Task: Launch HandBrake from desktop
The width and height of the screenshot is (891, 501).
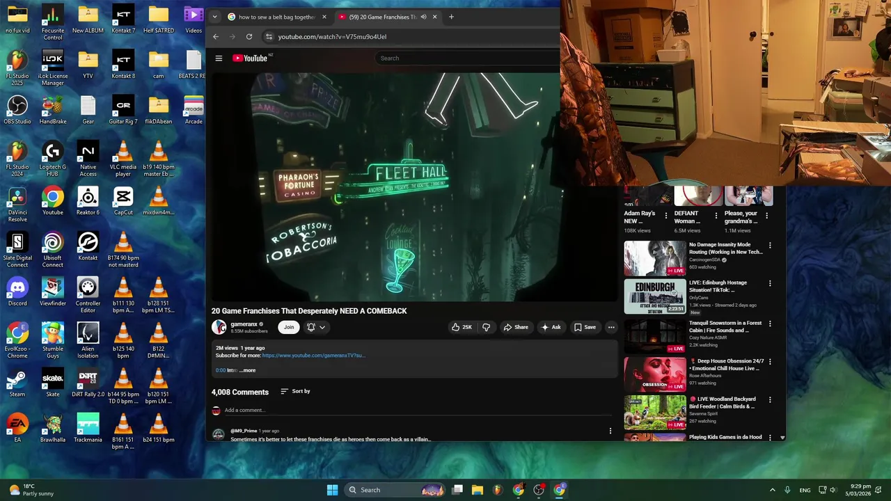Action: (x=53, y=110)
